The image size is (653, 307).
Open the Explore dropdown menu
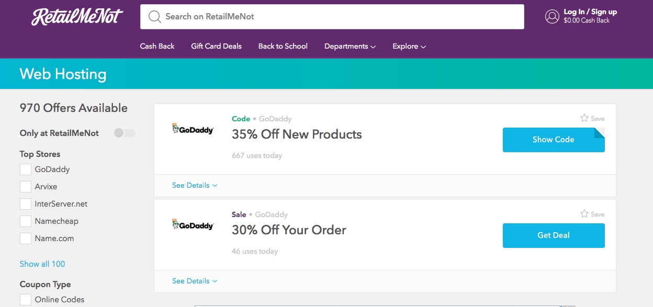click(x=409, y=47)
